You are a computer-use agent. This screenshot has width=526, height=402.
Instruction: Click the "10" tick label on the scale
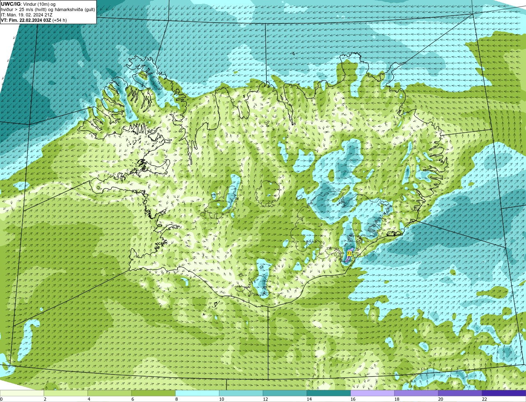tap(221, 399)
